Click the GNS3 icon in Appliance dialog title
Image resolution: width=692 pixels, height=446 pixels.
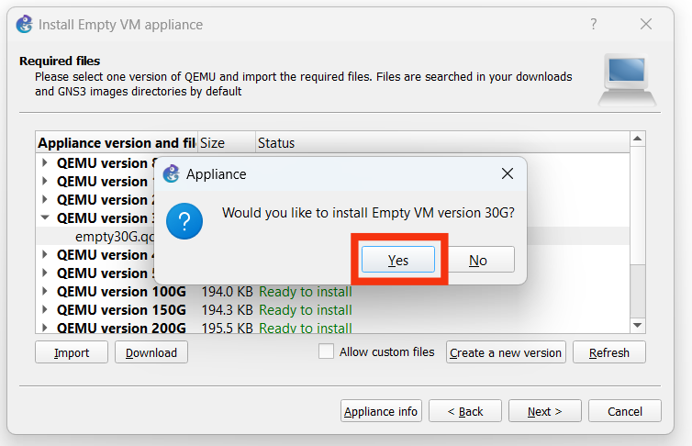click(x=170, y=173)
